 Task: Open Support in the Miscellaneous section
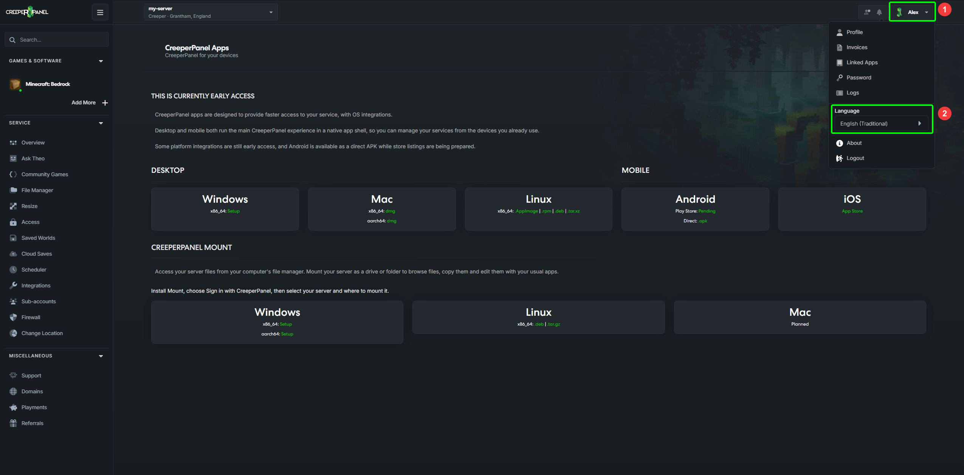[x=31, y=376]
